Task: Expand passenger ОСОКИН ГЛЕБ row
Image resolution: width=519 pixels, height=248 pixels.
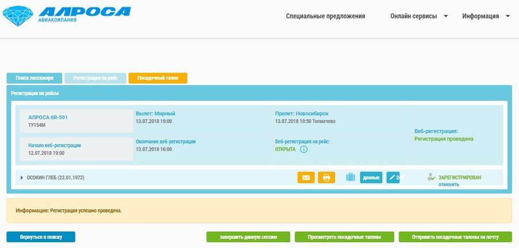Action: tap(22, 178)
